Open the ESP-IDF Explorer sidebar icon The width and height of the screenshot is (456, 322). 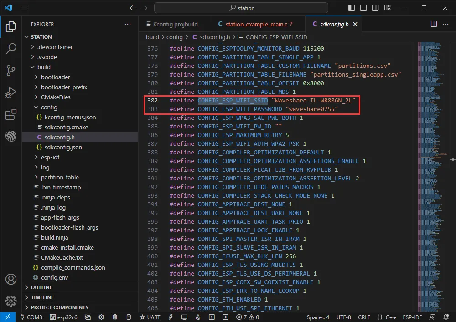11,136
